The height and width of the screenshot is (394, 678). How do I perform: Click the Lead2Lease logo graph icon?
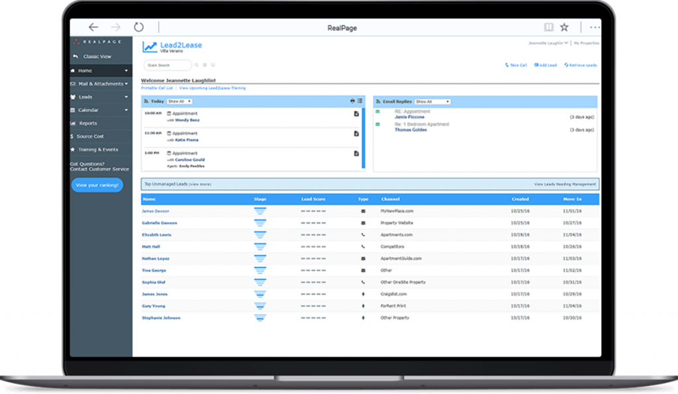click(x=149, y=46)
